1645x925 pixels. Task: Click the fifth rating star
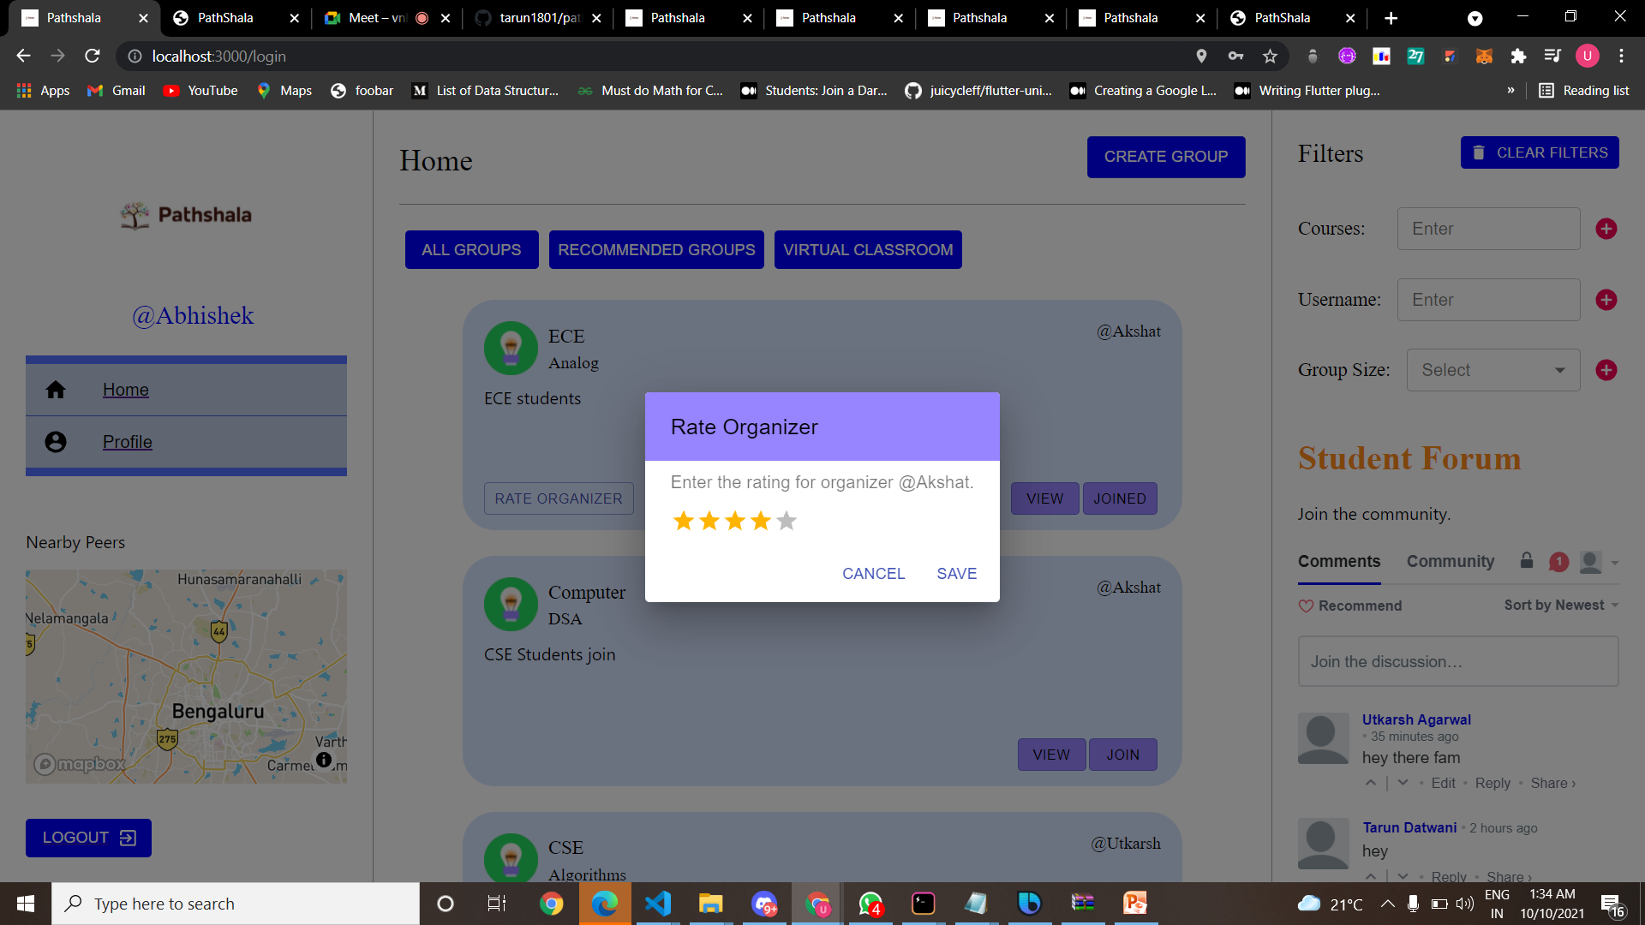tap(787, 521)
